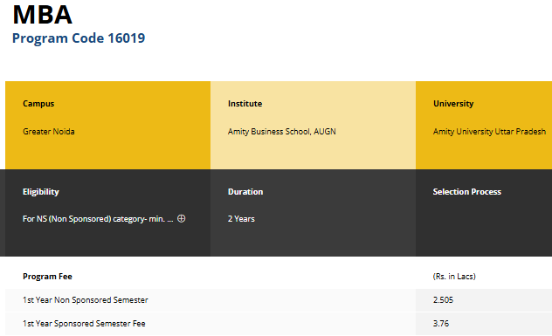The height and width of the screenshot is (336, 552).
Task: Expand the truncated NS category eligibility text
Action: coord(98,219)
